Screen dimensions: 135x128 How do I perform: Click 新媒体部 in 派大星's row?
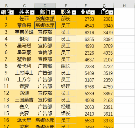(45, 120)
